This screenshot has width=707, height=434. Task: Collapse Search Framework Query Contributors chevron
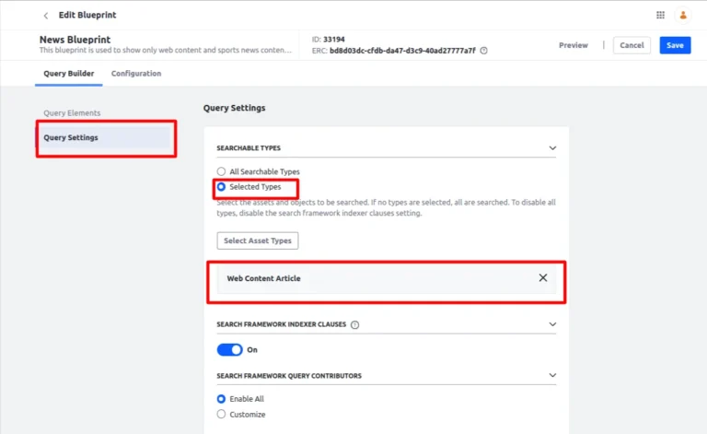[552, 375]
